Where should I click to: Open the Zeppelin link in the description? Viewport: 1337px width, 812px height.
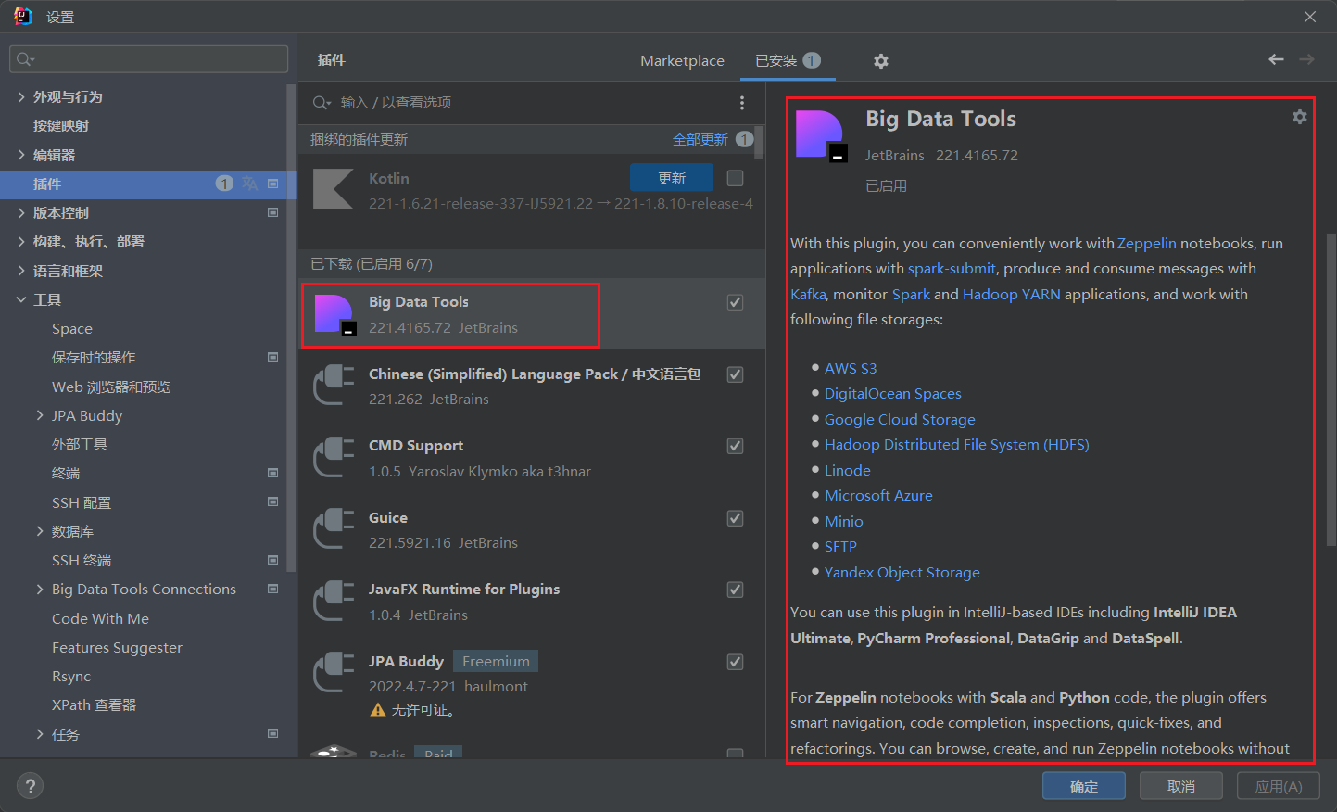[1146, 244]
